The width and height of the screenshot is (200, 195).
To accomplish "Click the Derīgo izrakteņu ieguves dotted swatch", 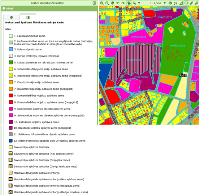I will coord(11,56).
